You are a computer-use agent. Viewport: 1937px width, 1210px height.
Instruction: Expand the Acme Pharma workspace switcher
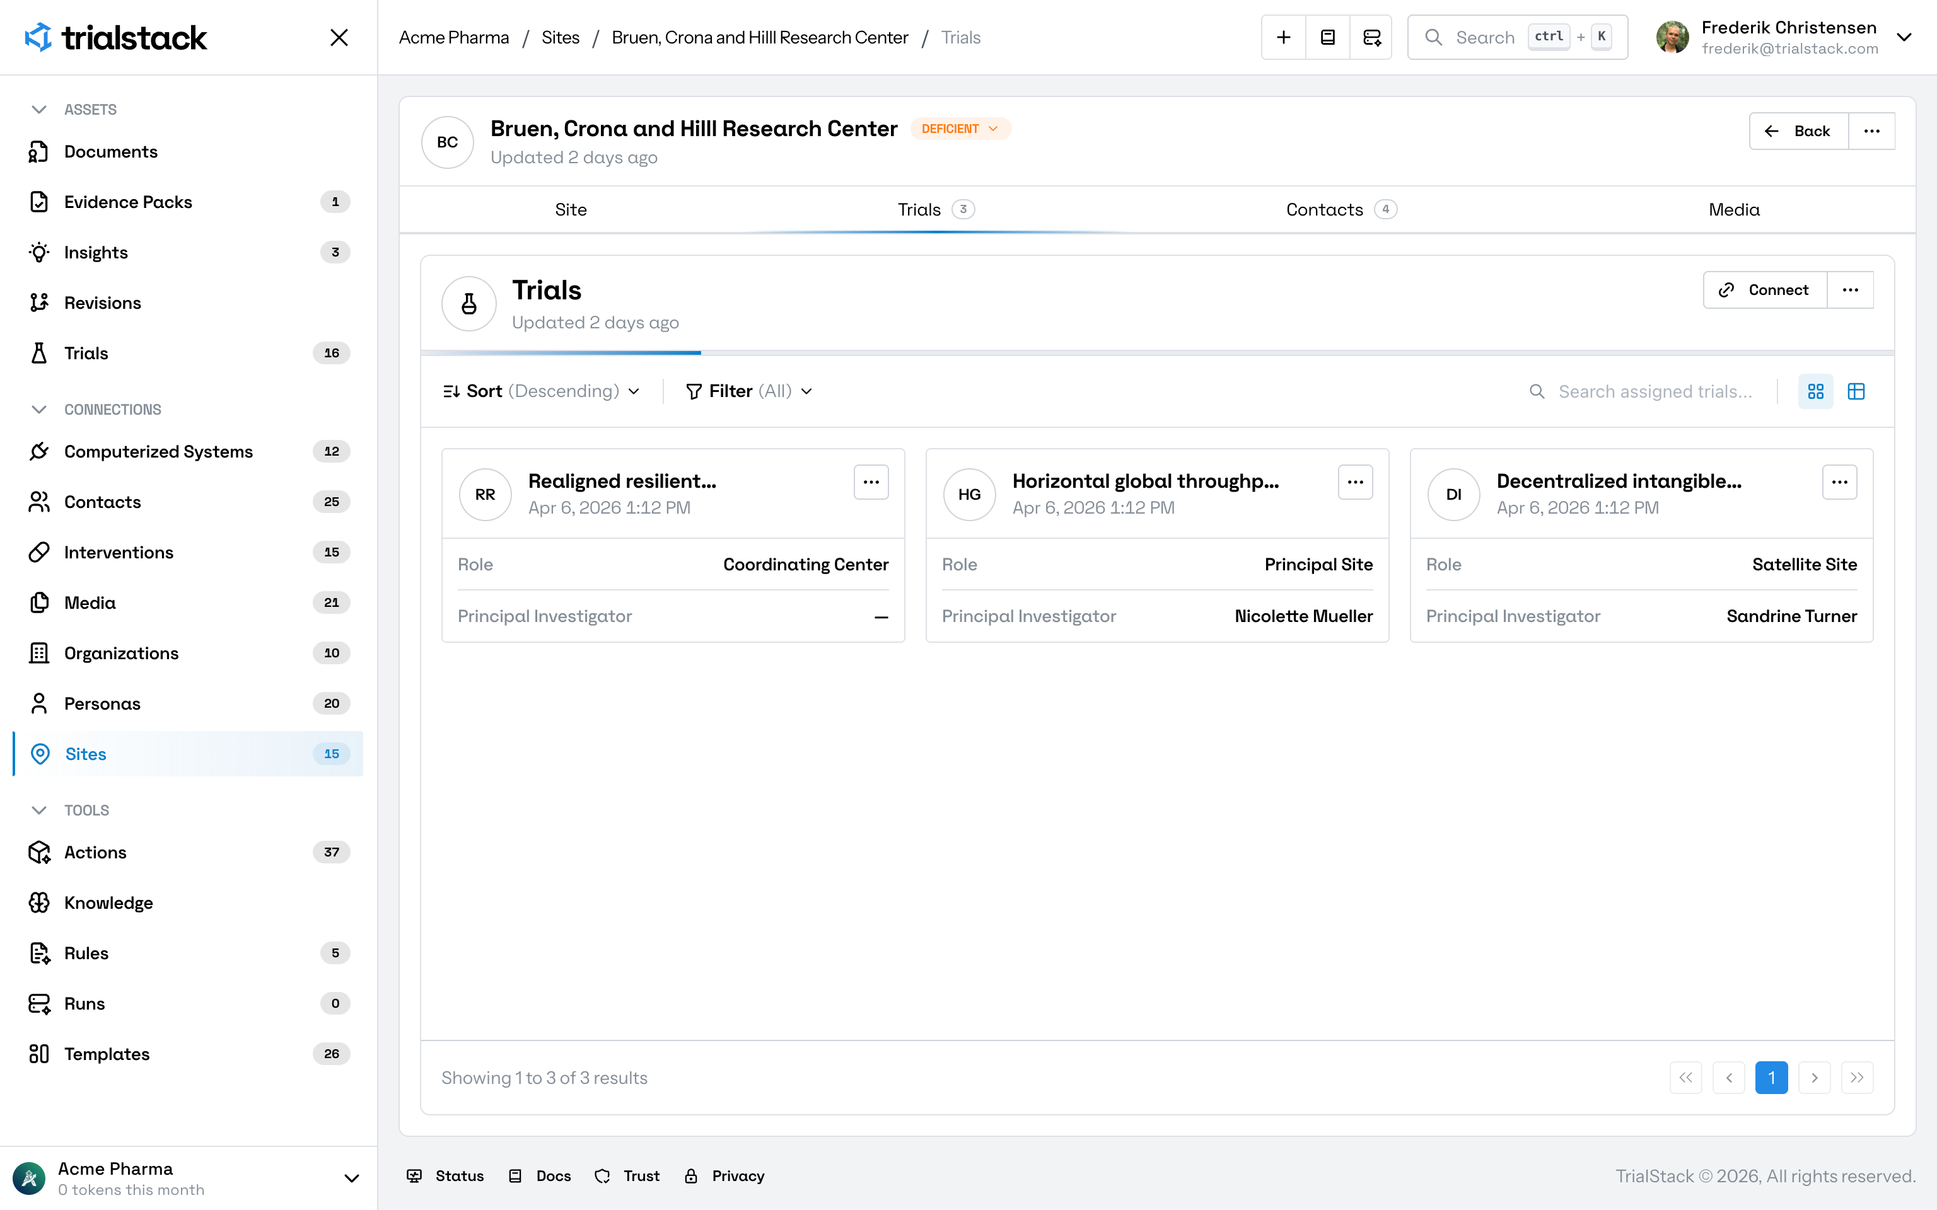[x=188, y=1178]
